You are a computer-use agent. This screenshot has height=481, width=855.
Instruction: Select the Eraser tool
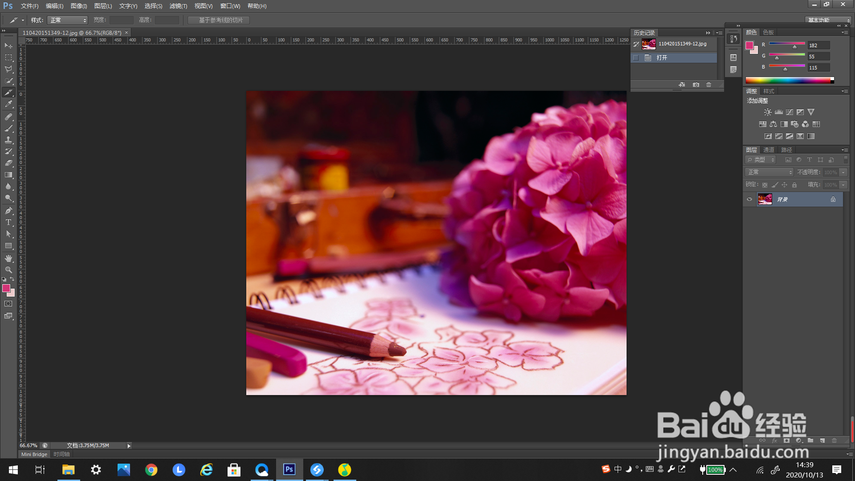tap(8, 163)
